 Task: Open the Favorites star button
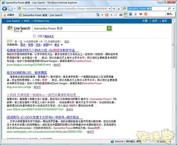[x=9, y=15]
